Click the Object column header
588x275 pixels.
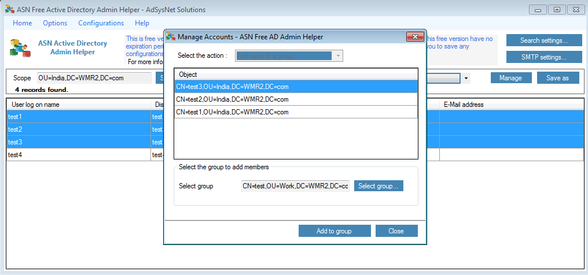[296, 75]
